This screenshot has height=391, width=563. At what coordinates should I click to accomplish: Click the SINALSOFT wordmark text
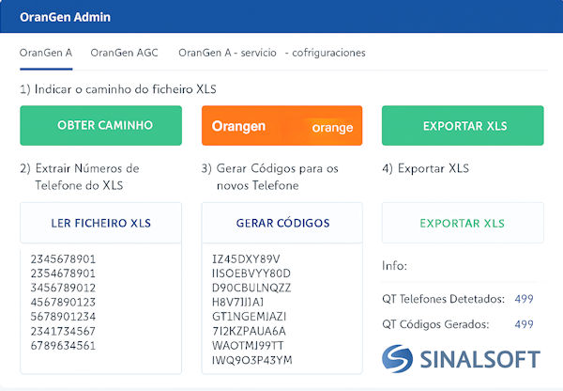click(480, 359)
